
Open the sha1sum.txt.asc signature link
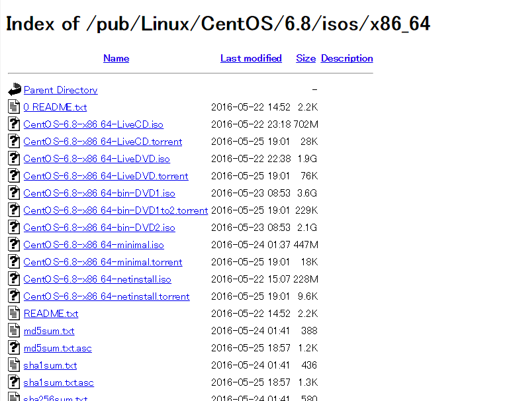tap(59, 382)
